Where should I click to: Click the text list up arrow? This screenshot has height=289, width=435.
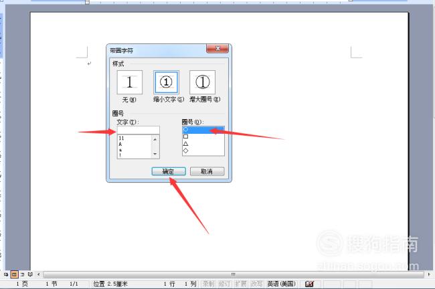[155, 139]
